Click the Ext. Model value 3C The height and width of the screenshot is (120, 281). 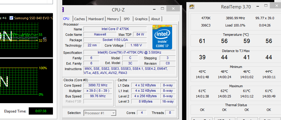click(x=130, y=63)
